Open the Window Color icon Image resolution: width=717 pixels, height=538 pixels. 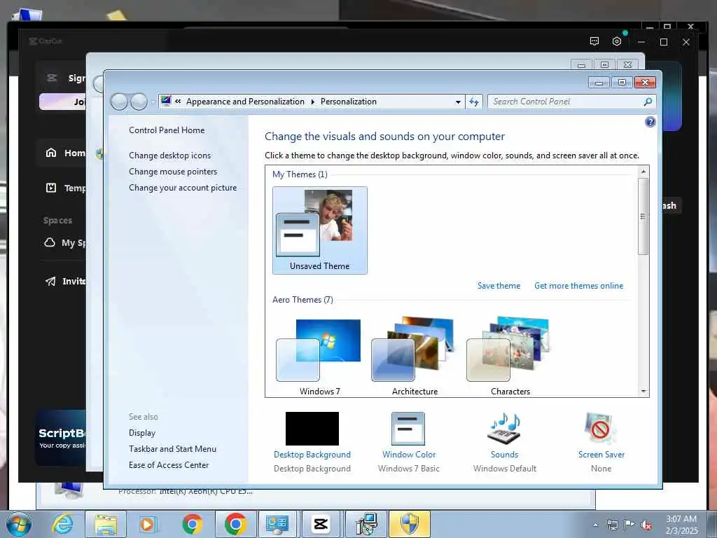click(408, 429)
